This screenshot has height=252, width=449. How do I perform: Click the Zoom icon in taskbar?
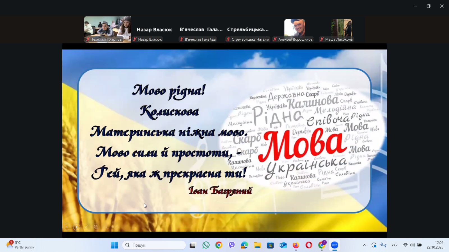[335, 245]
